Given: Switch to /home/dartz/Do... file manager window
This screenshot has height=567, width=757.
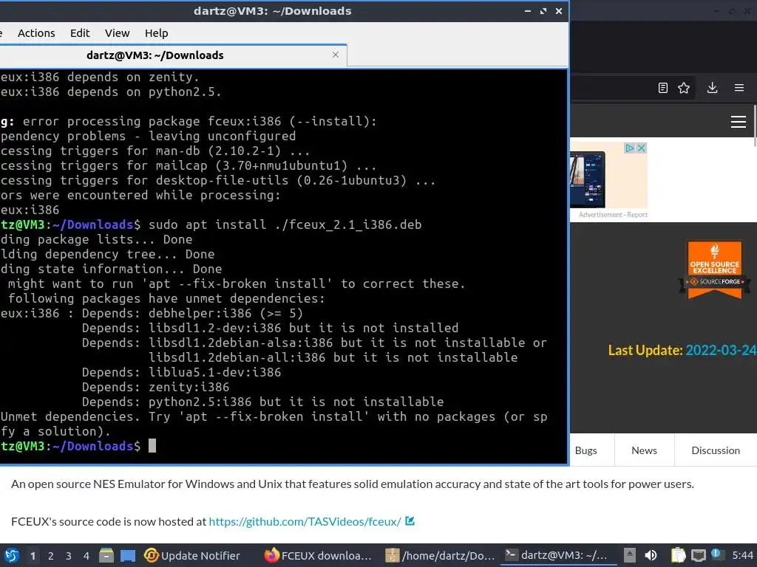Looking at the screenshot, I should (441, 556).
